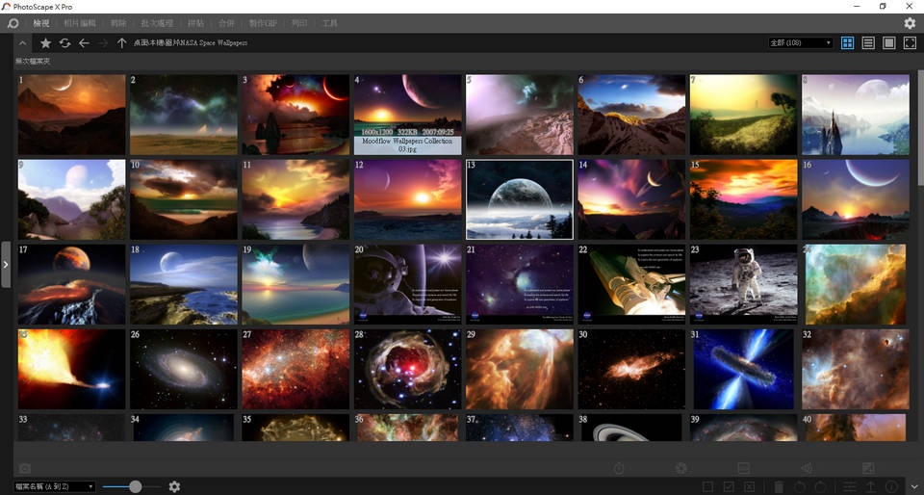Click the PhotoScape home circle icon
This screenshot has width=924, height=495.
click(13, 23)
